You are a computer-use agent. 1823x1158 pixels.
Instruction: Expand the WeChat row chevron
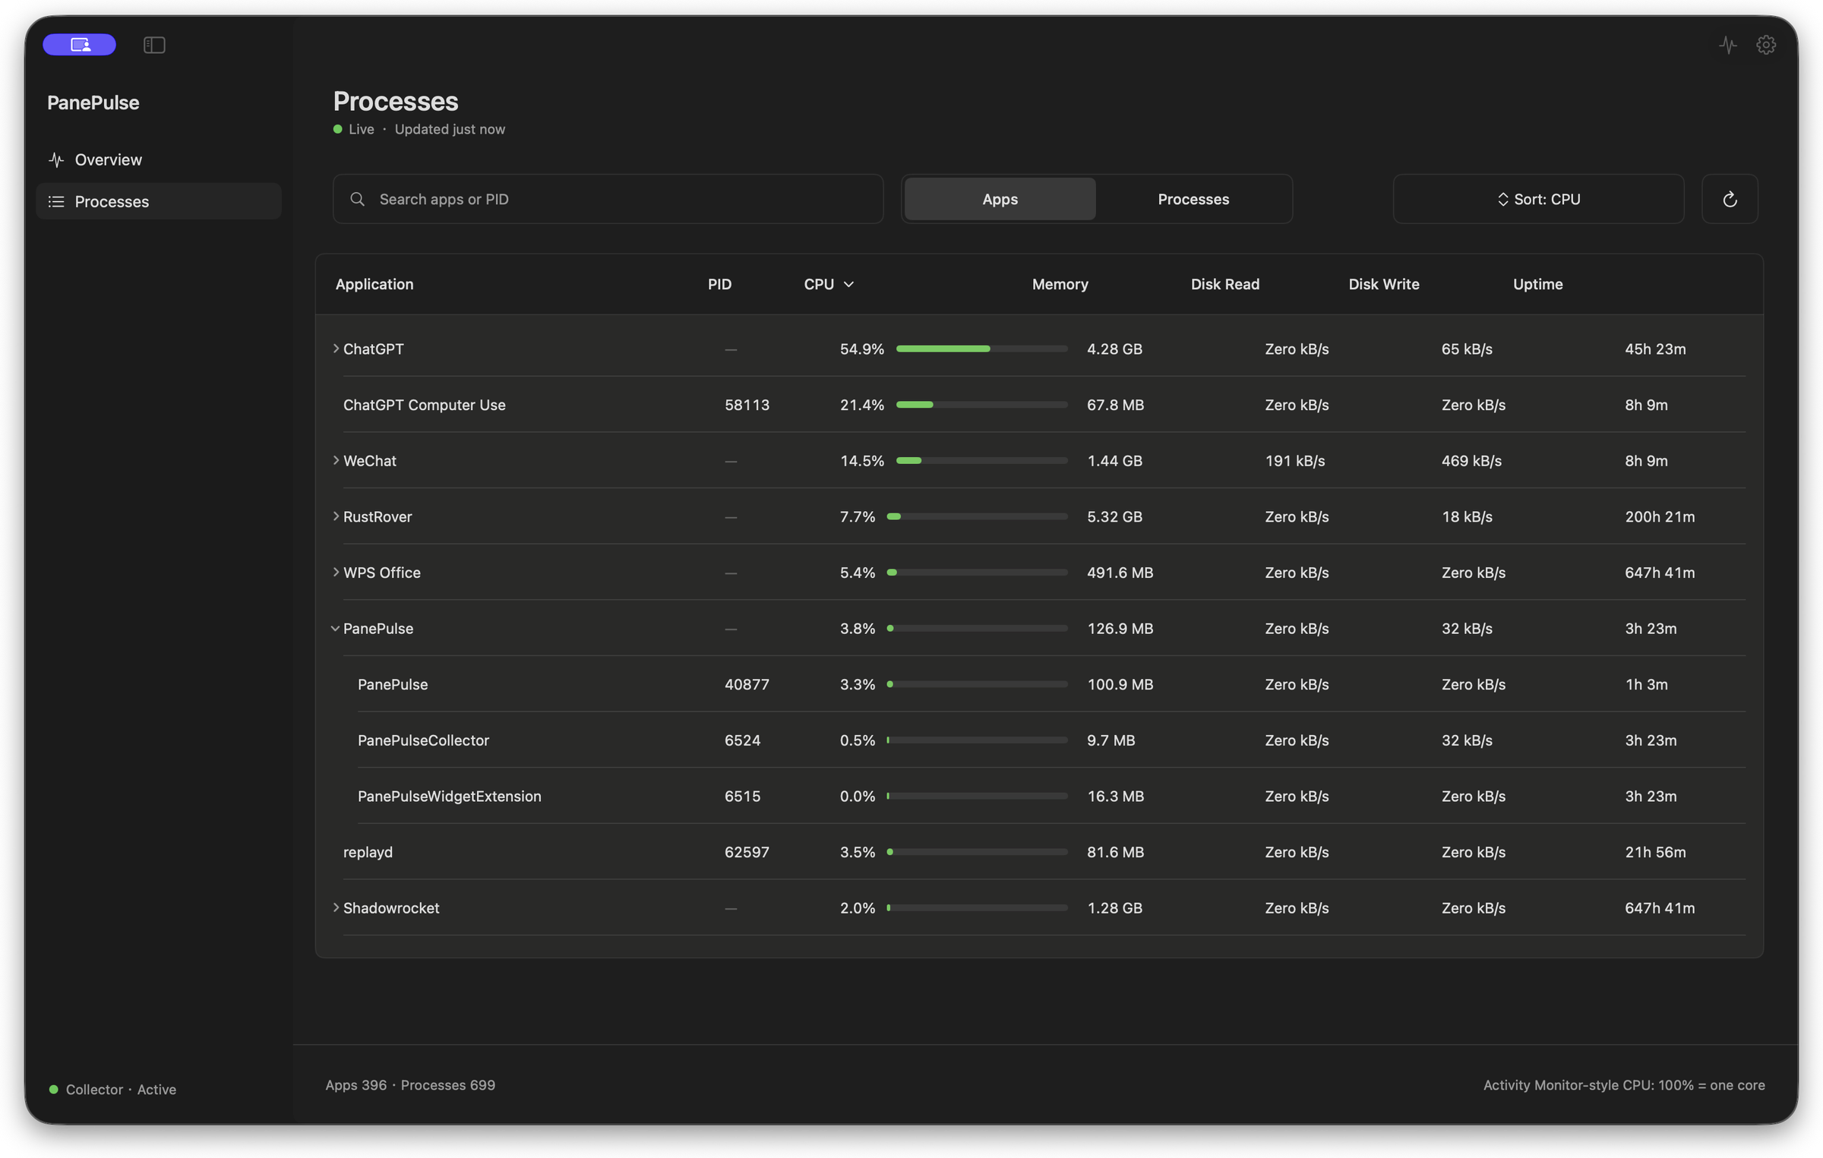(336, 460)
